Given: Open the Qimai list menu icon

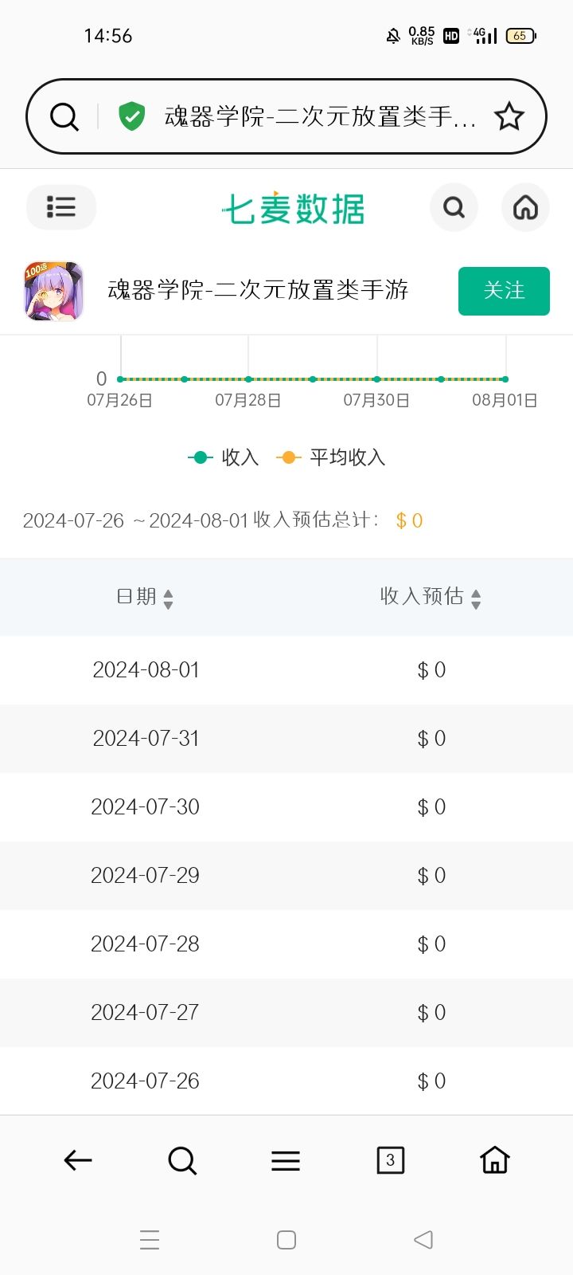Looking at the screenshot, I should click(x=61, y=207).
